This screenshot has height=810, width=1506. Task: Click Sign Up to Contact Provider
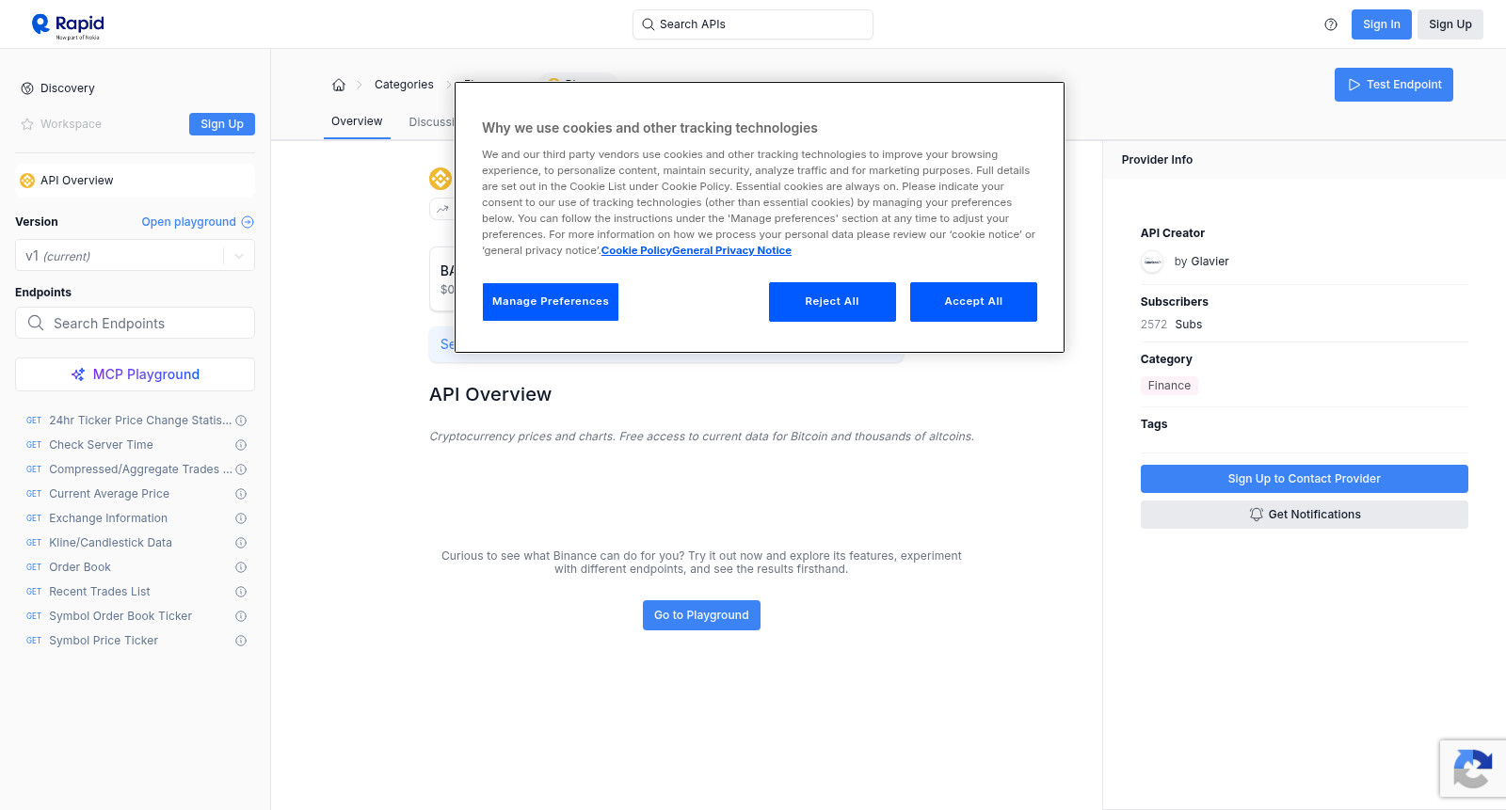tap(1304, 479)
